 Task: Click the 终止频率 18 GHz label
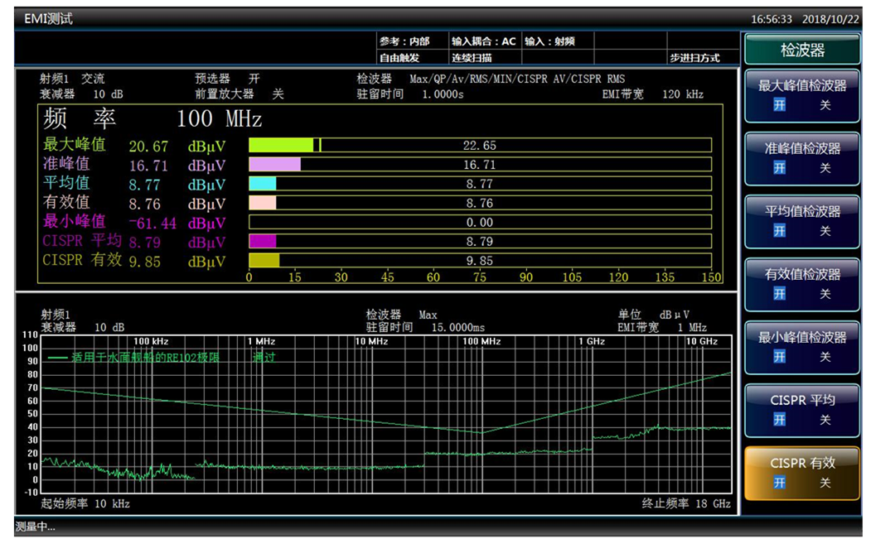click(x=686, y=503)
